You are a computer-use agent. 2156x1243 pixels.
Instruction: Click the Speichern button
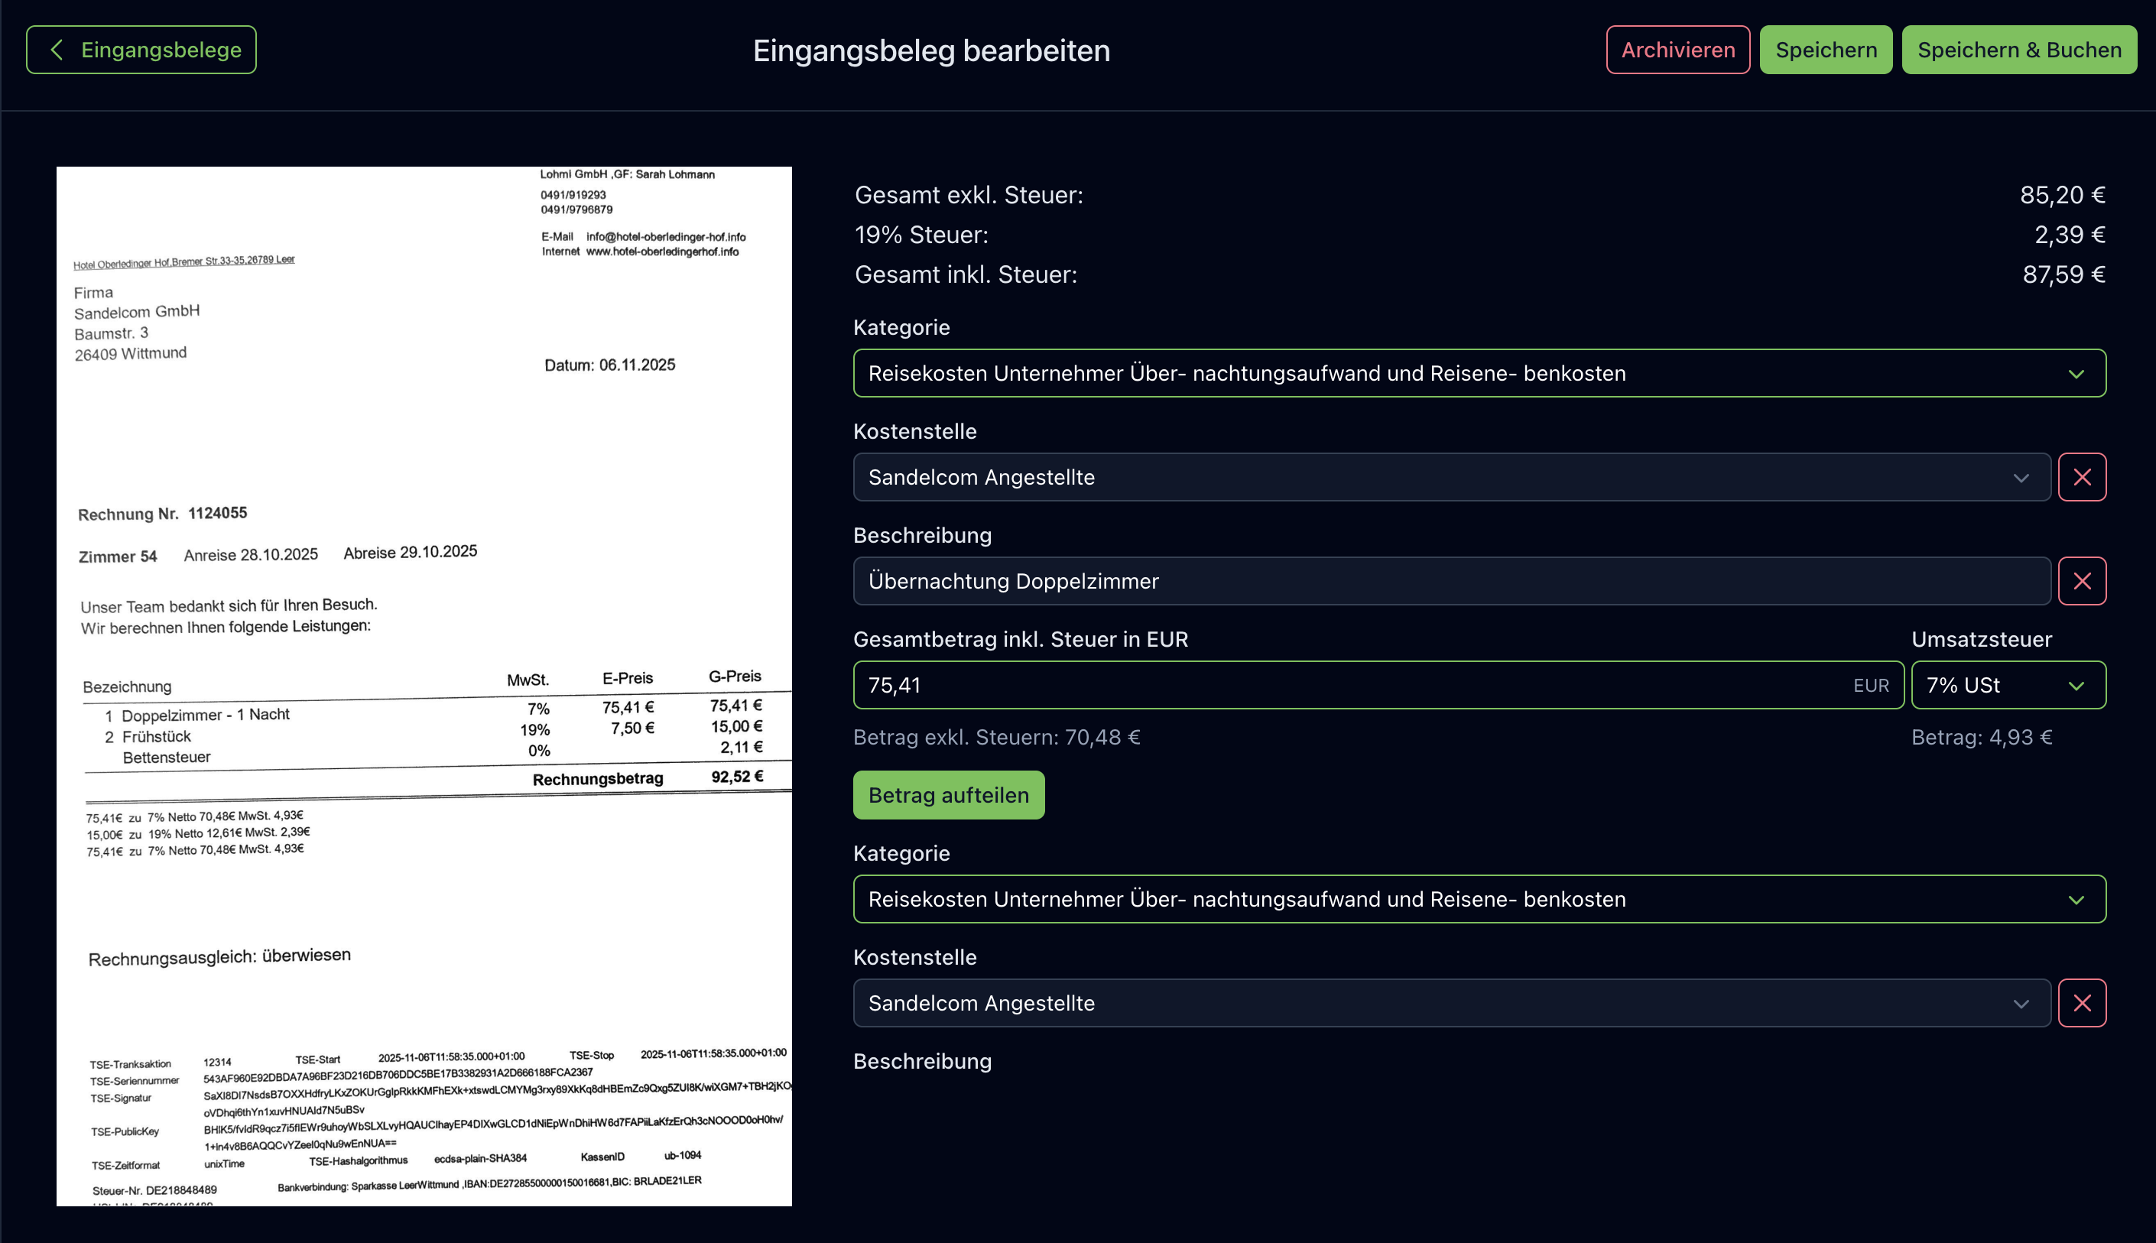click(1825, 50)
